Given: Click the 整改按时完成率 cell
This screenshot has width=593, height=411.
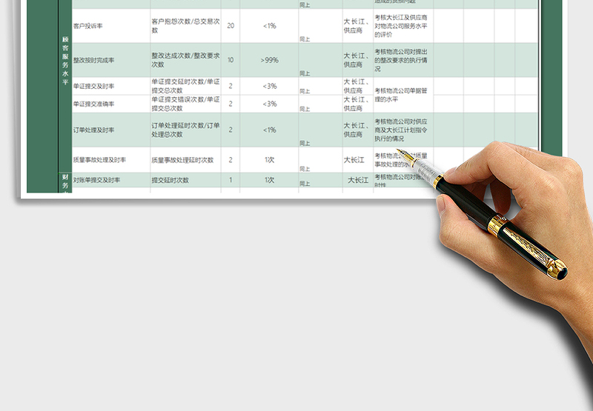Looking at the screenshot, I should click(104, 60).
